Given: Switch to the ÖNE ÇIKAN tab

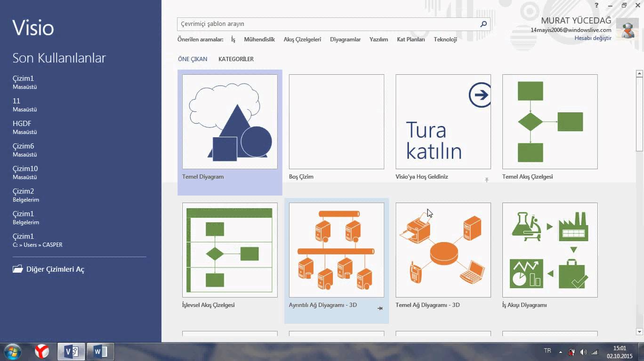Looking at the screenshot, I should (193, 59).
